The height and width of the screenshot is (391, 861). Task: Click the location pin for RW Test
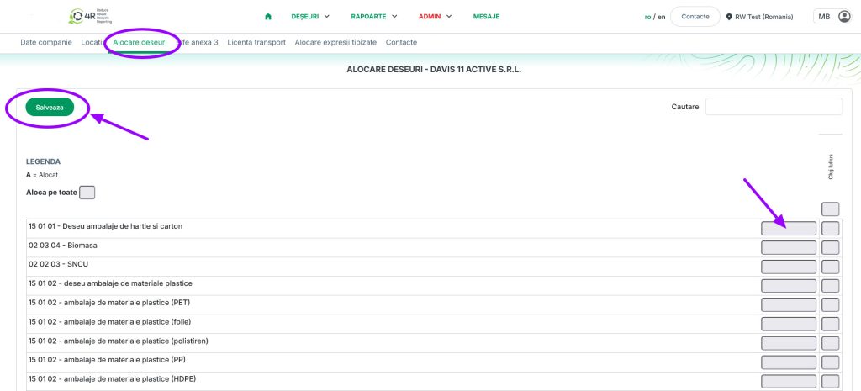tap(730, 17)
